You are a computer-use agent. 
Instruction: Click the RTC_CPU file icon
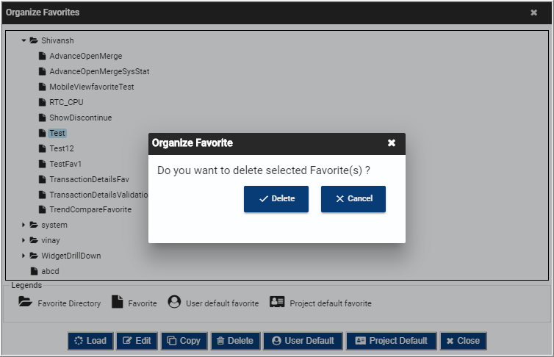[42, 102]
